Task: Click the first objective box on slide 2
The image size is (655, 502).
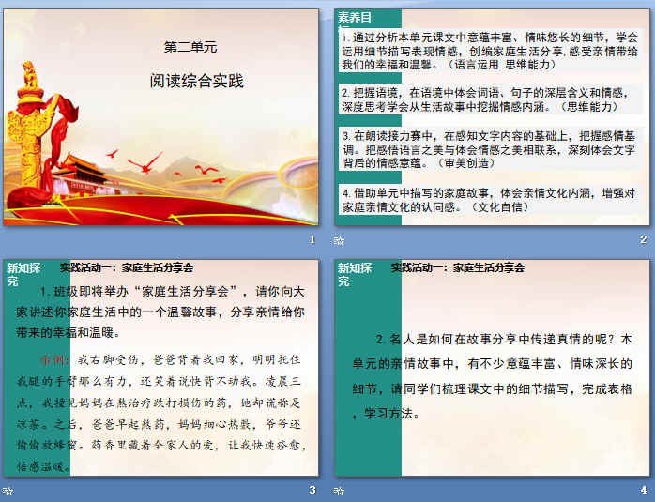Action: click(492, 51)
